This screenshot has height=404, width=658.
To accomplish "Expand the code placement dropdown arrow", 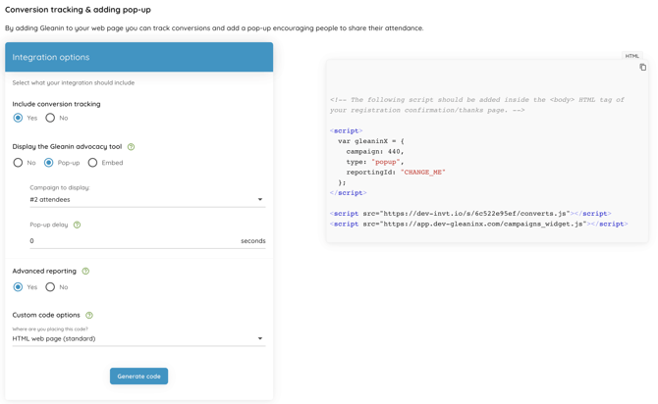I will coord(260,338).
